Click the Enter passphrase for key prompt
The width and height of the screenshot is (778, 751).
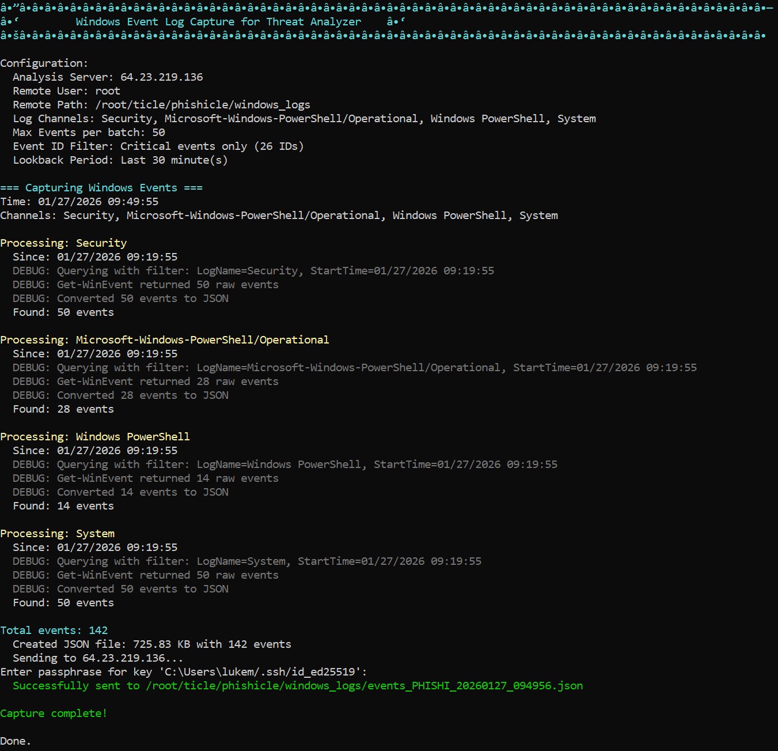click(183, 672)
